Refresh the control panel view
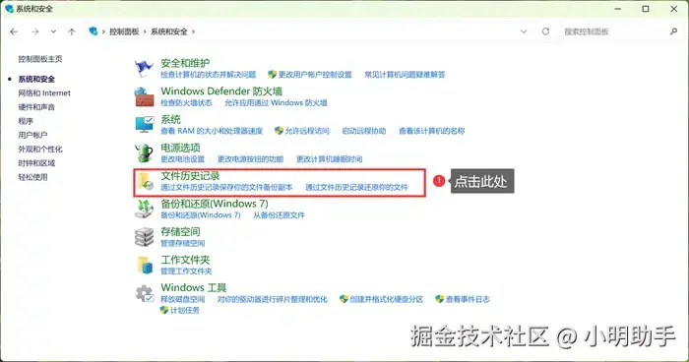Screen dimensions: 689x362 [x=545, y=31]
